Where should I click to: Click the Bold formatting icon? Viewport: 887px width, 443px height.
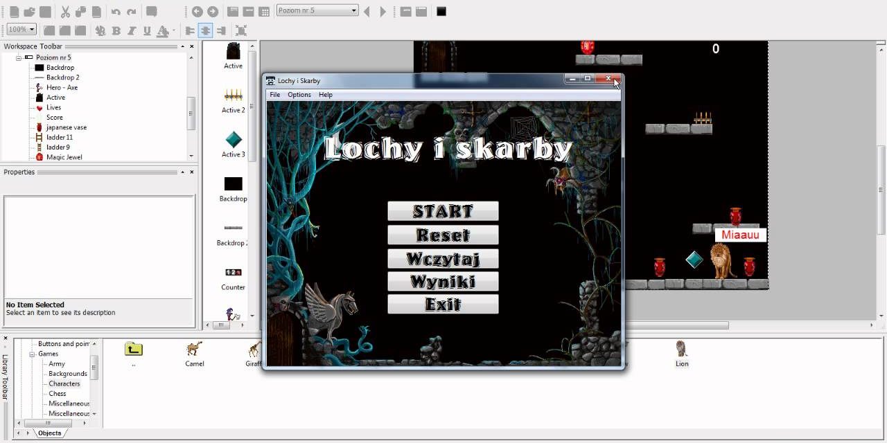click(116, 30)
